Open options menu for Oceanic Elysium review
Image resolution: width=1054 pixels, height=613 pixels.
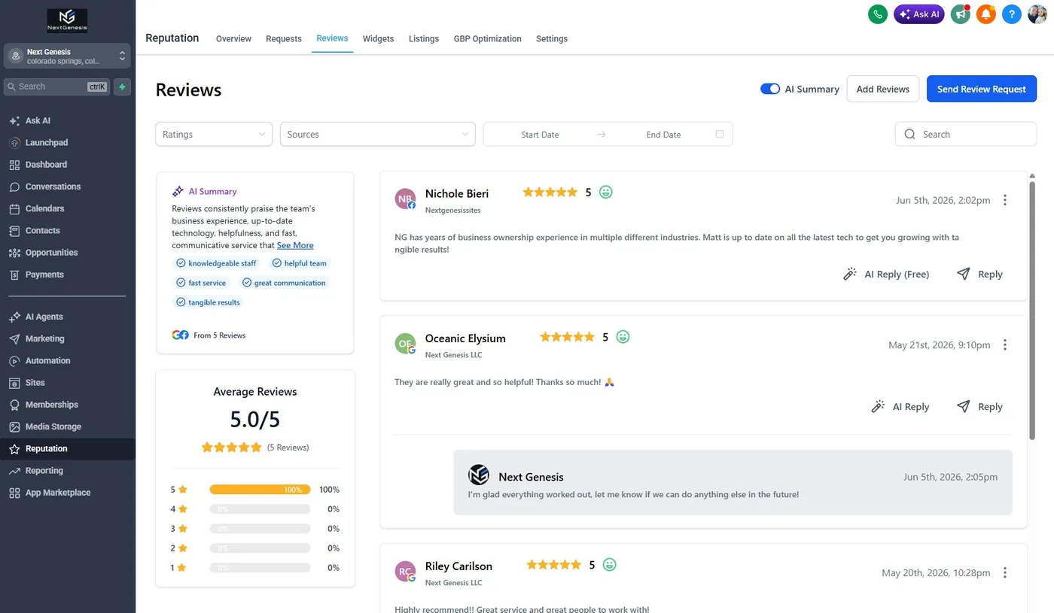tap(1005, 345)
